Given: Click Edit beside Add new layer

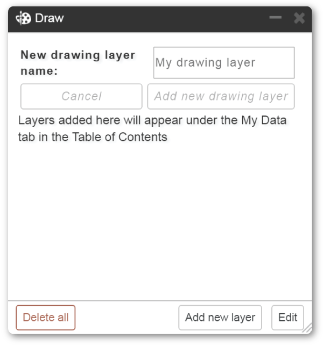Looking at the screenshot, I should 287,318.
